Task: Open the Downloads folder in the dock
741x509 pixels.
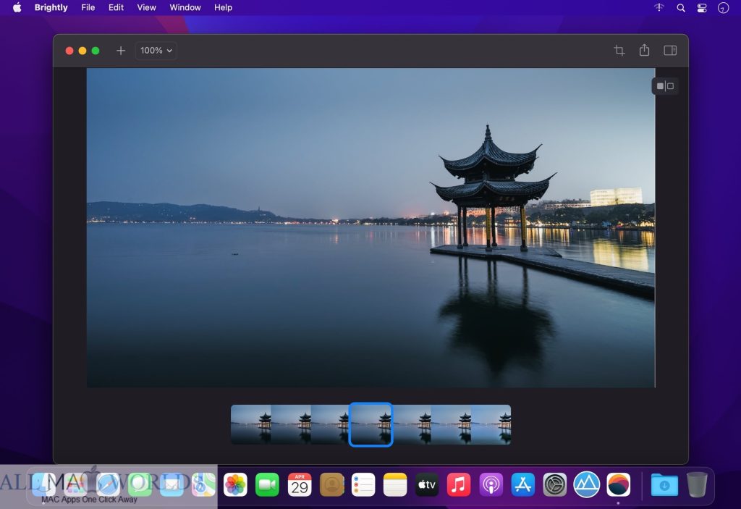Action: click(664, 485)
